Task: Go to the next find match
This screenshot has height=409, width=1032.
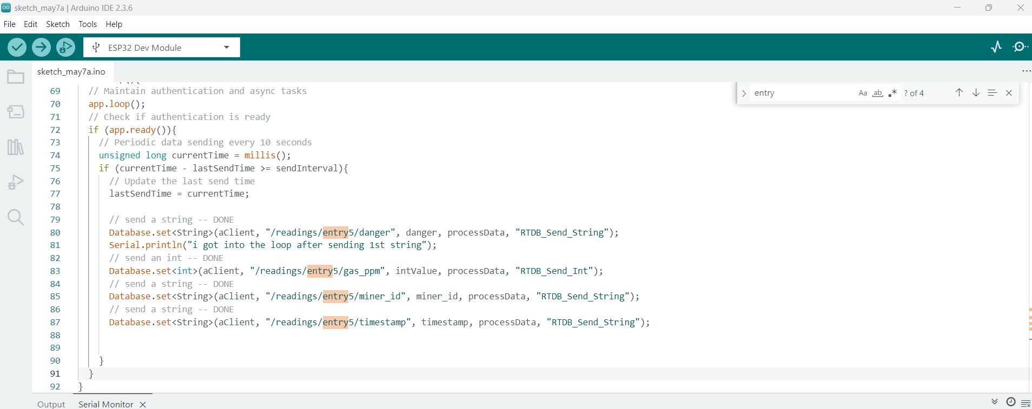Action: coord(976,93)
